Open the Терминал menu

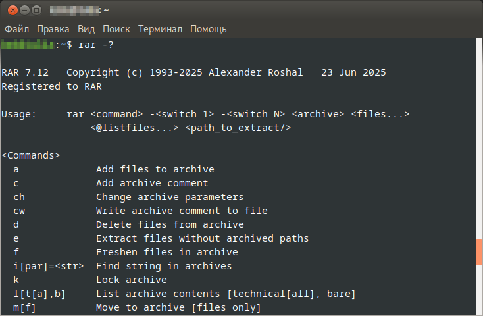pyautogui.click(x=160, y=29)
